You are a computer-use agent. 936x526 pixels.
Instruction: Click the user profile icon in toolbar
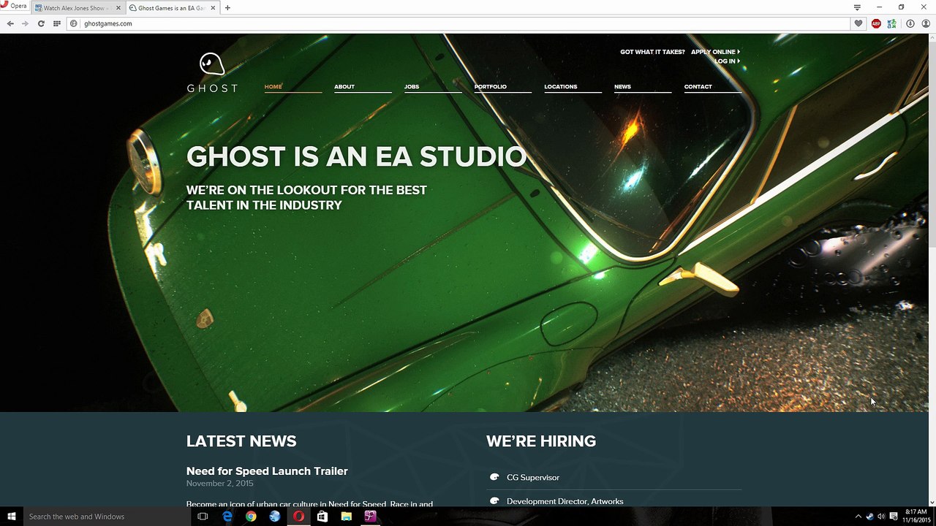point(926,23)
